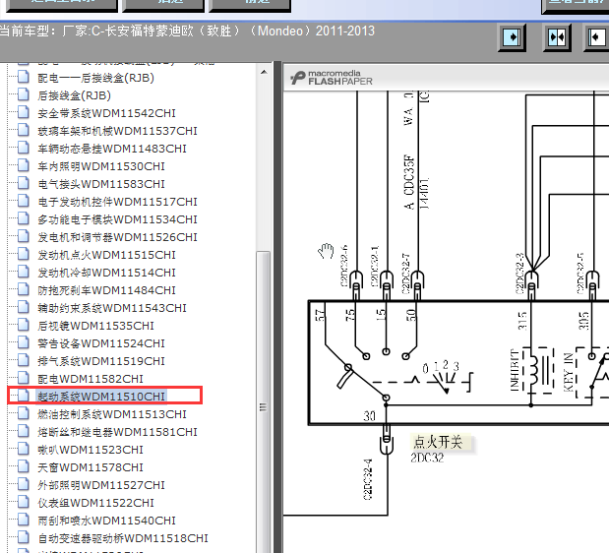Click the 2DC32 component label
Viewport: 609px width, 553px height.
click(427, 458)
